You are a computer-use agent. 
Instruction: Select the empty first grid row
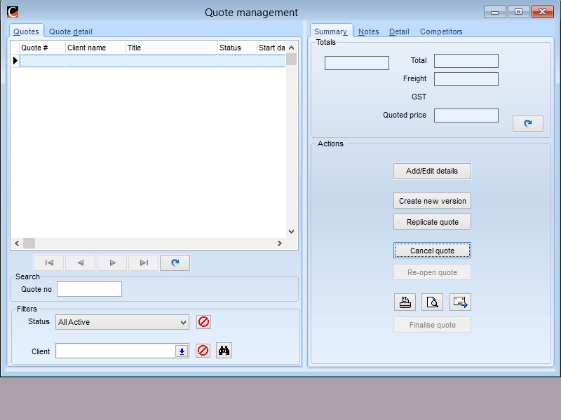pos(153,61)
